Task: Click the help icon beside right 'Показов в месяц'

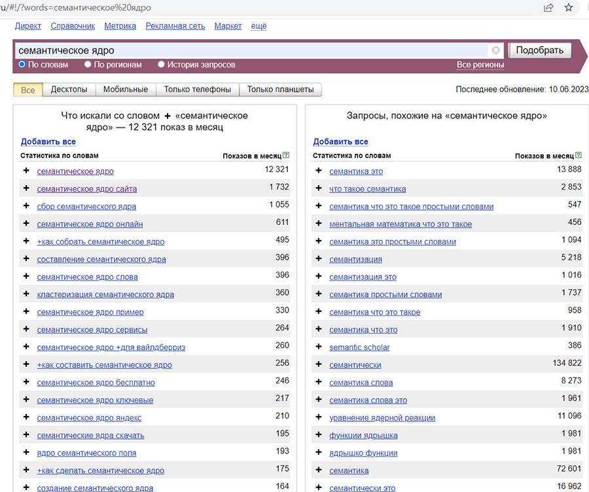Action: pos(578,156)
